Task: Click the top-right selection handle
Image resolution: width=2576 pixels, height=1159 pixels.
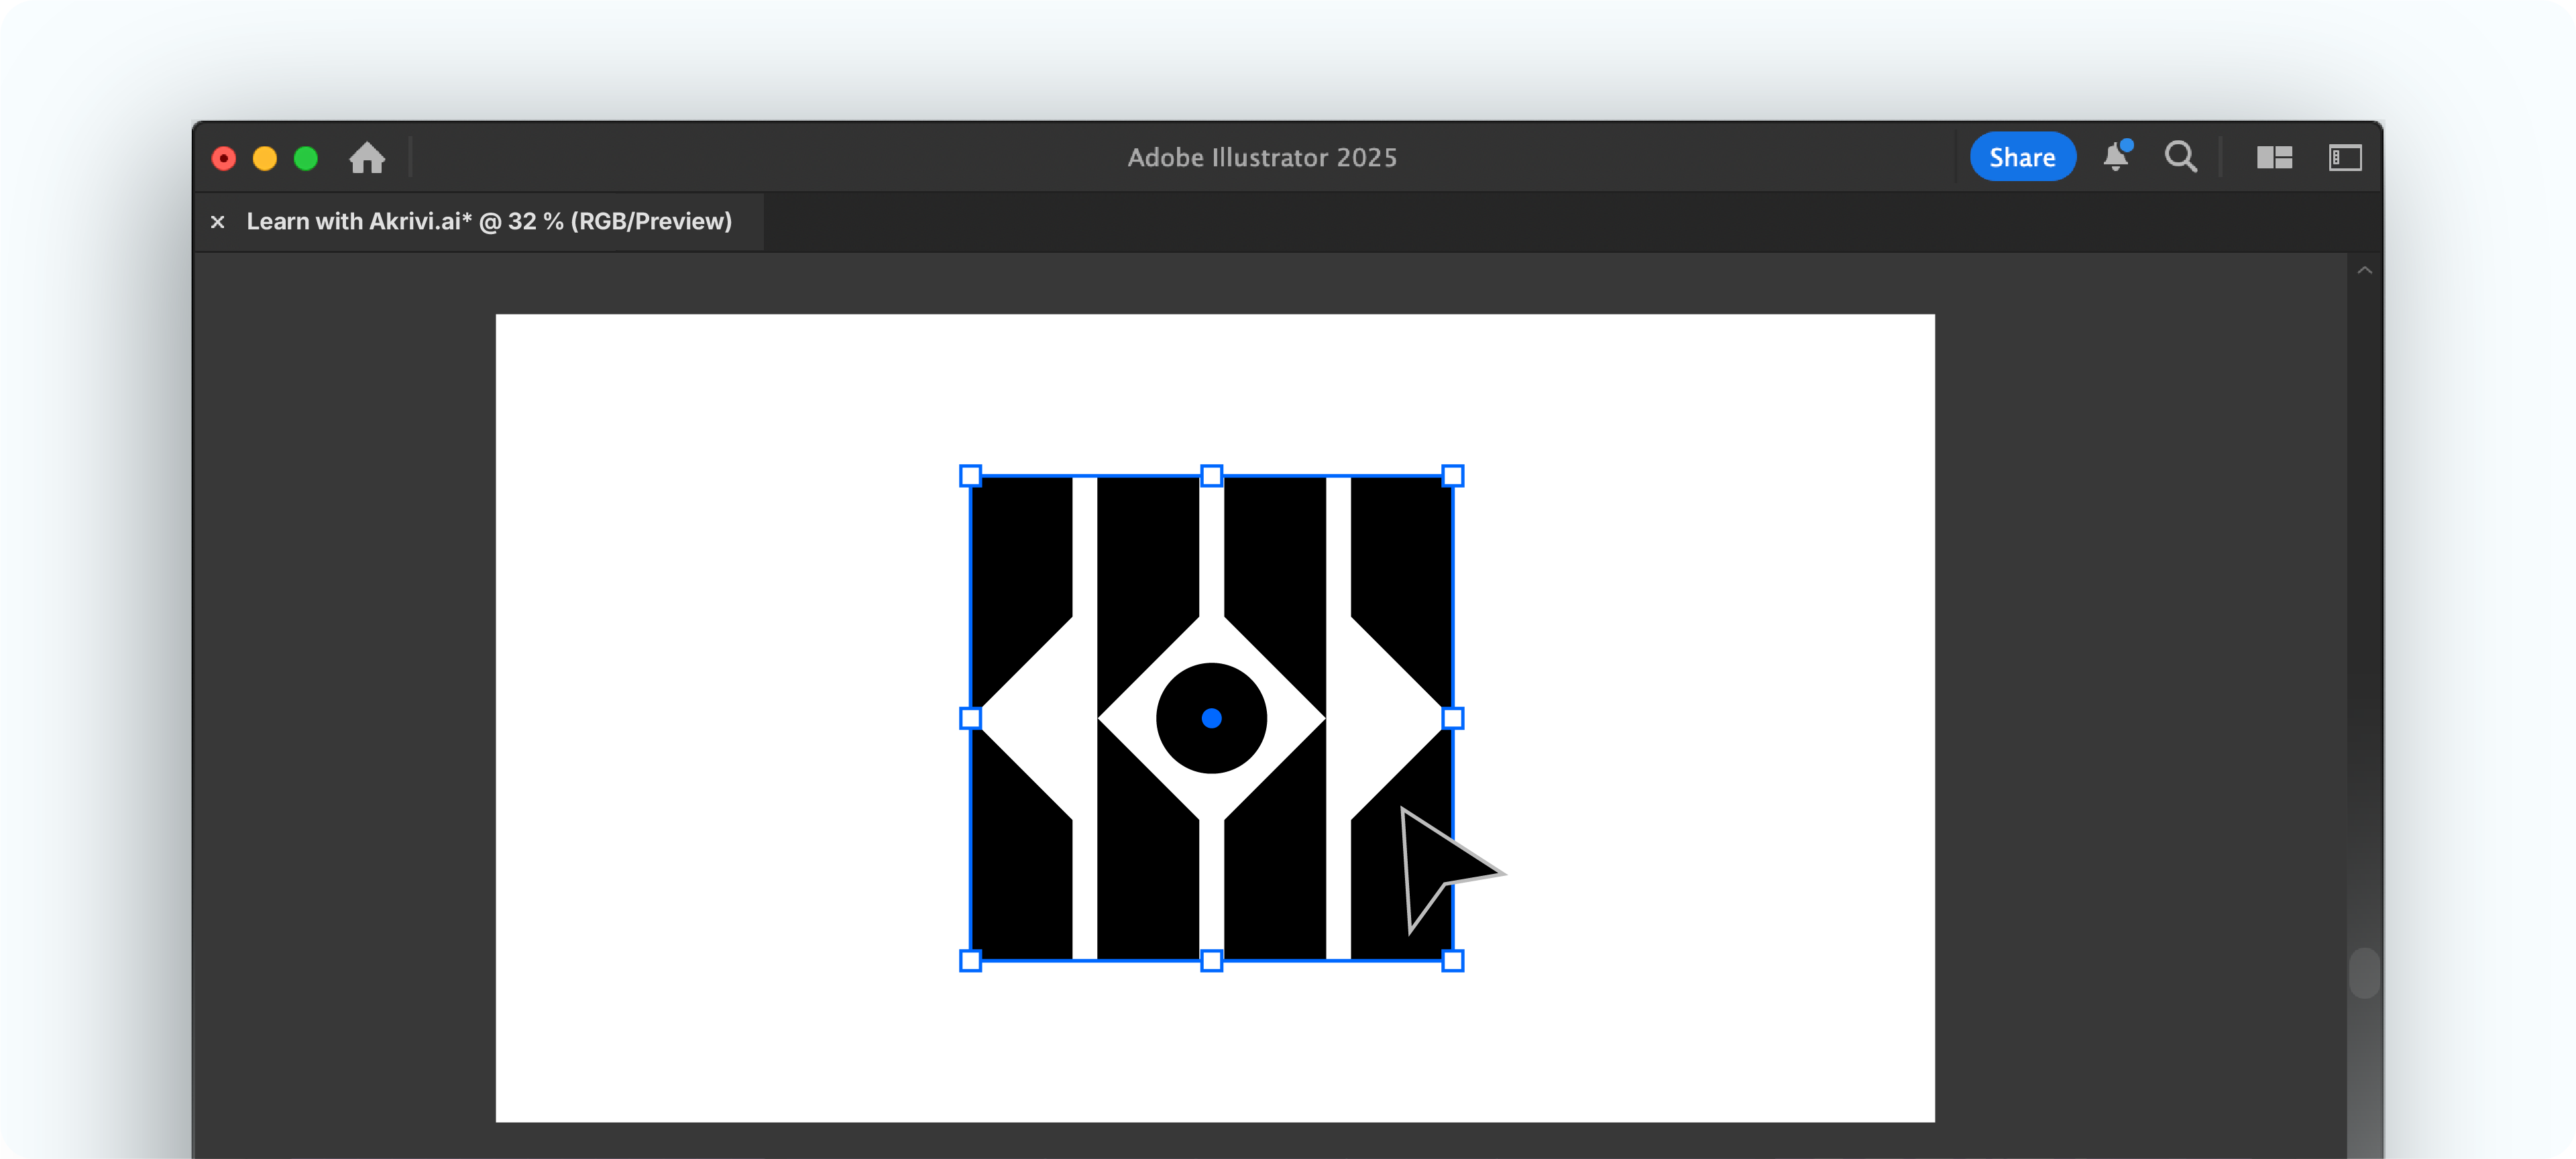Action: 1453,476
